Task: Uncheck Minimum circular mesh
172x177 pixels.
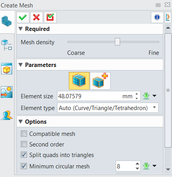Action: click(x=24, y=166)
